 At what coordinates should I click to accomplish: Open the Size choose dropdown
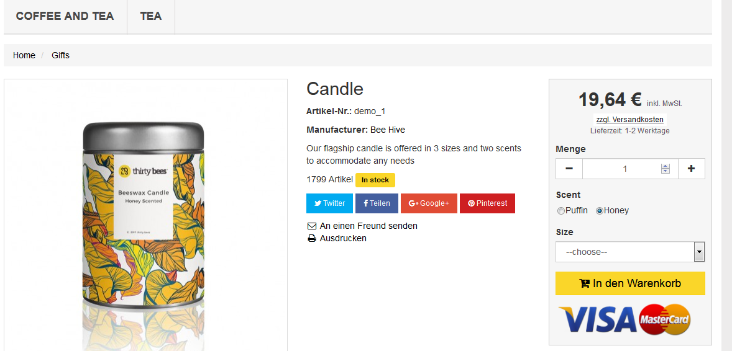tap(624, 252)
